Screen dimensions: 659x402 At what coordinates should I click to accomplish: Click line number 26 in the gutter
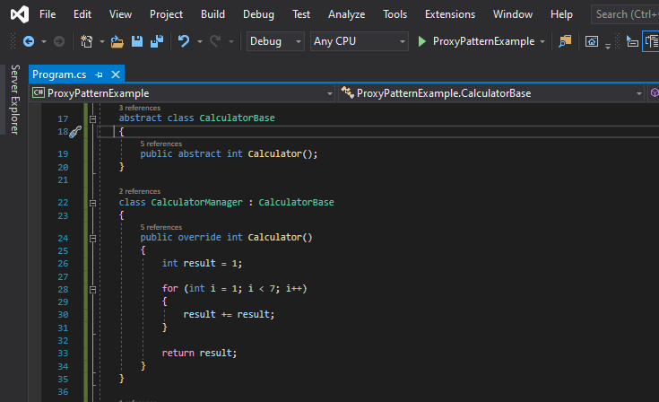[x=63, y=264]
